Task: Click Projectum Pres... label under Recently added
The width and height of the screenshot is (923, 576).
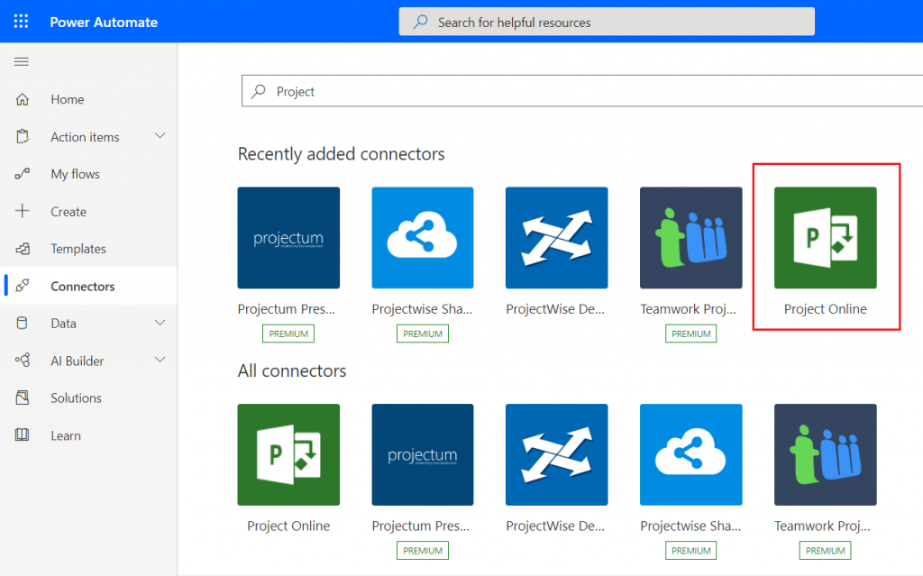Action: [x=286, y=308]
